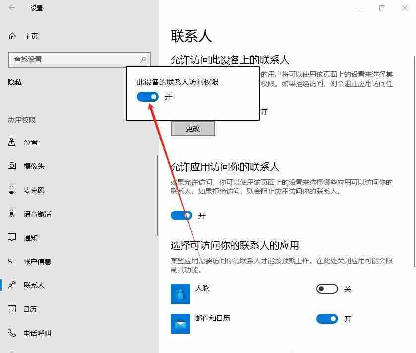Disable the allow apps to access contacts toggle
Screen dimensions: 416x353
pyautogui.click(x=180, y=215)
